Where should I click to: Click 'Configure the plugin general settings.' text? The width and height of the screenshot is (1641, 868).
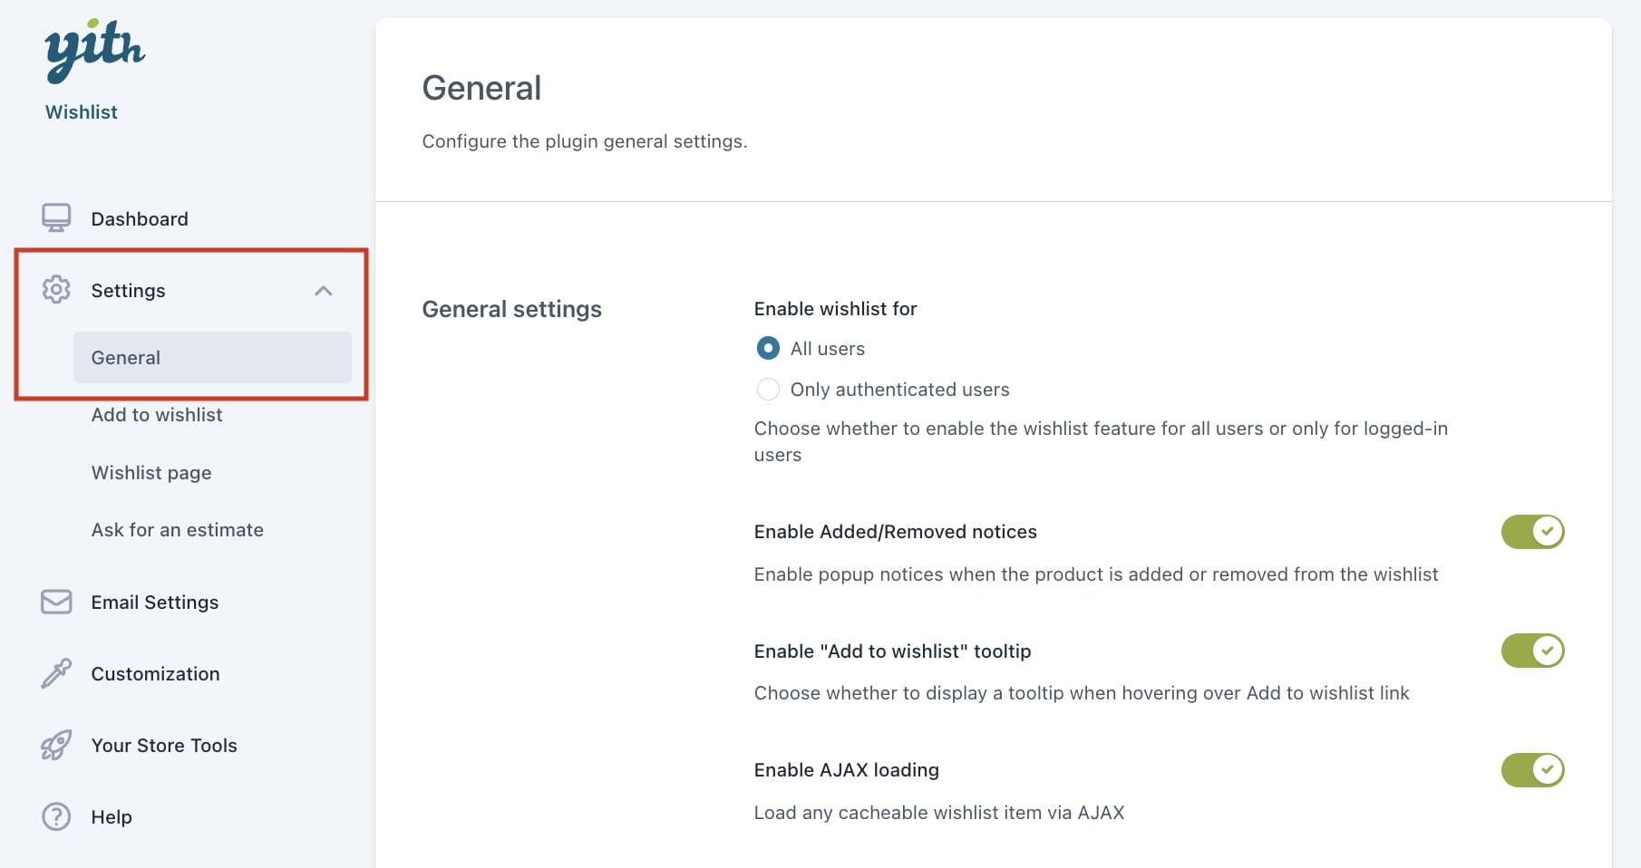pos(585,141)
